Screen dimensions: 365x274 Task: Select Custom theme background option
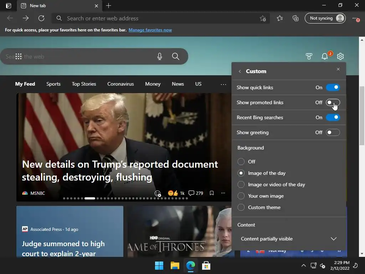tap(241, 207)
